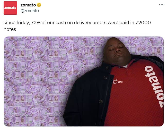Open the tweet's attached meme image
The height and width of the screenshot is (128, 167).
click(x=84, y=81)
